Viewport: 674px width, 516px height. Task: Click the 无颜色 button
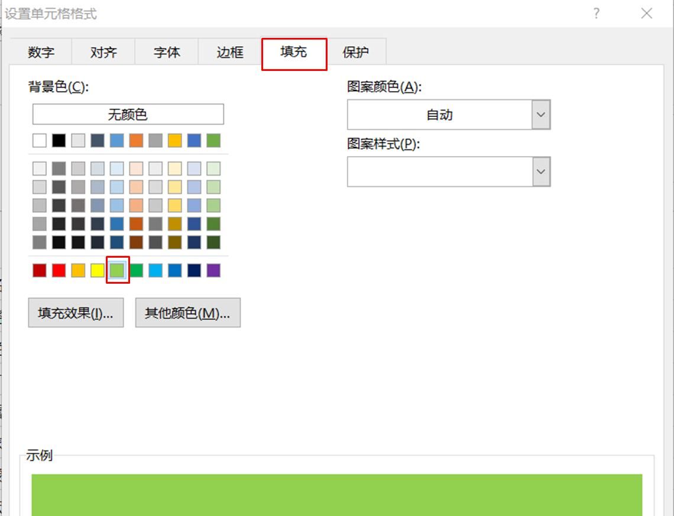128,114
